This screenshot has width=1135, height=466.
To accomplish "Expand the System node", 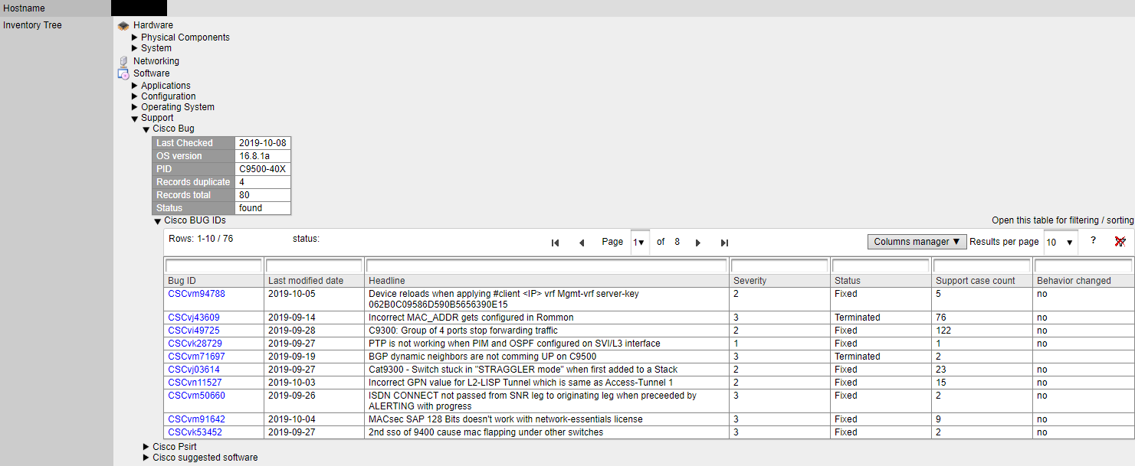I will click(135, 48).
